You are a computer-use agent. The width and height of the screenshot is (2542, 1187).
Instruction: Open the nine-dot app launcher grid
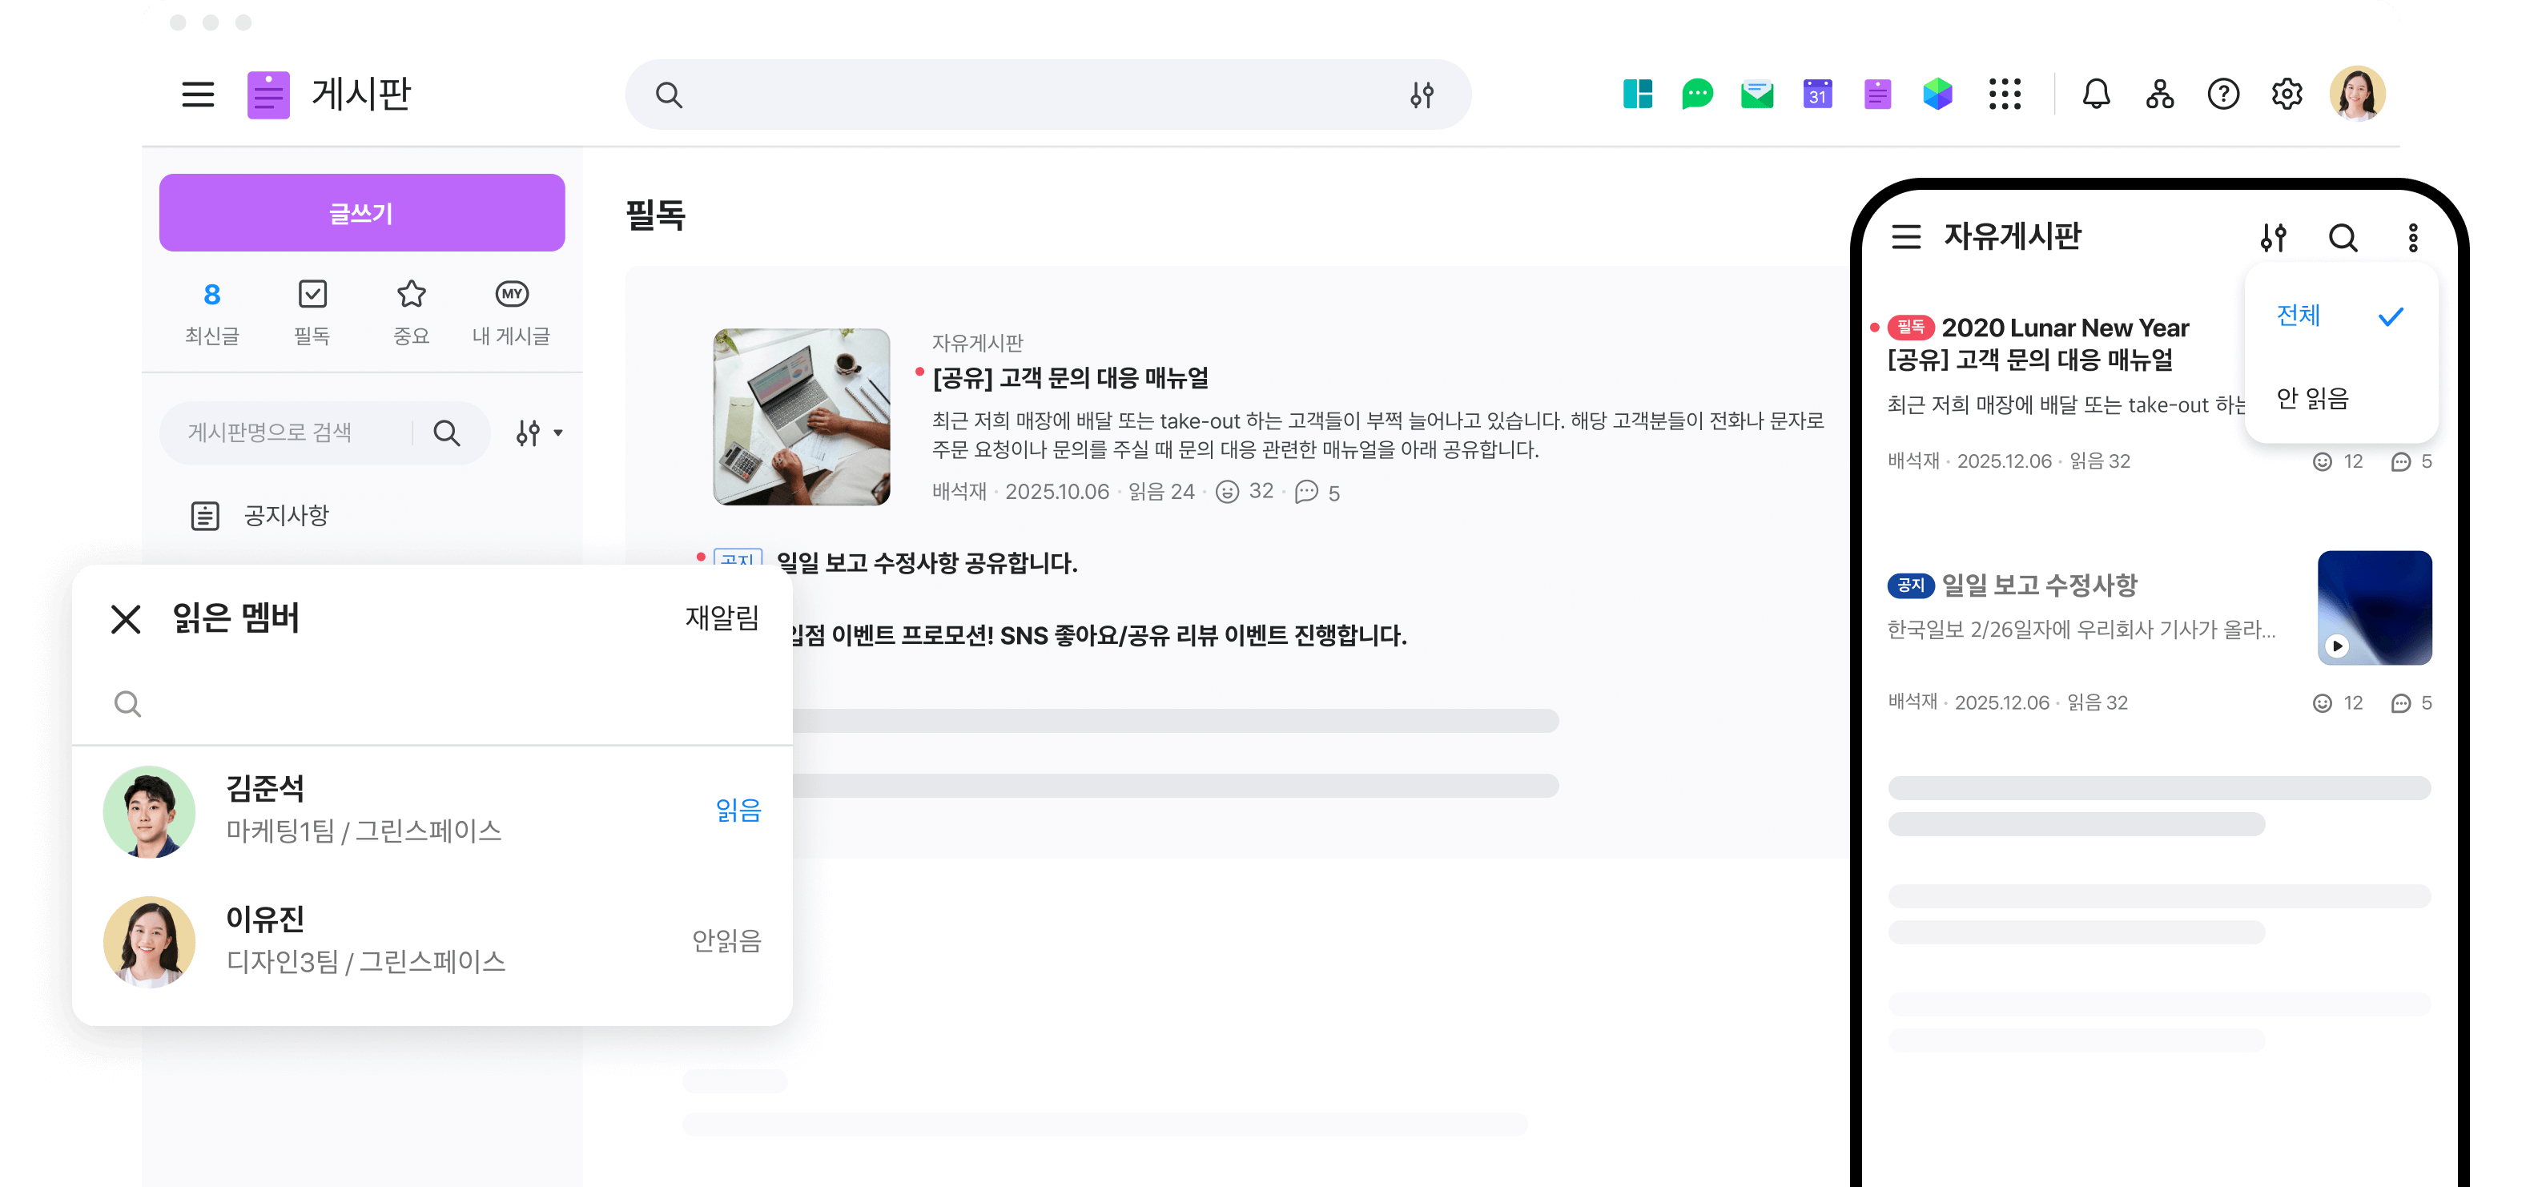click(2004, 95)
